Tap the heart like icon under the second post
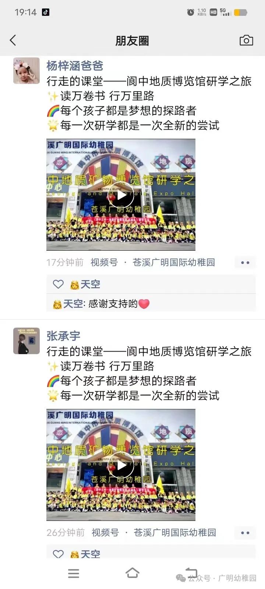The image size is (265, 589). tap(58, 554)
